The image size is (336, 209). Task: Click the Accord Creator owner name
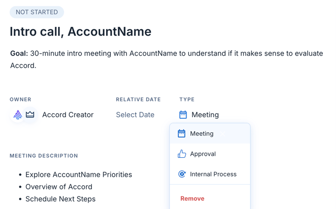68,115
